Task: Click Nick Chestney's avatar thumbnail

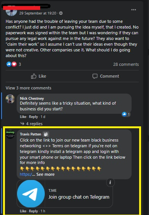Action: point(10,99)
